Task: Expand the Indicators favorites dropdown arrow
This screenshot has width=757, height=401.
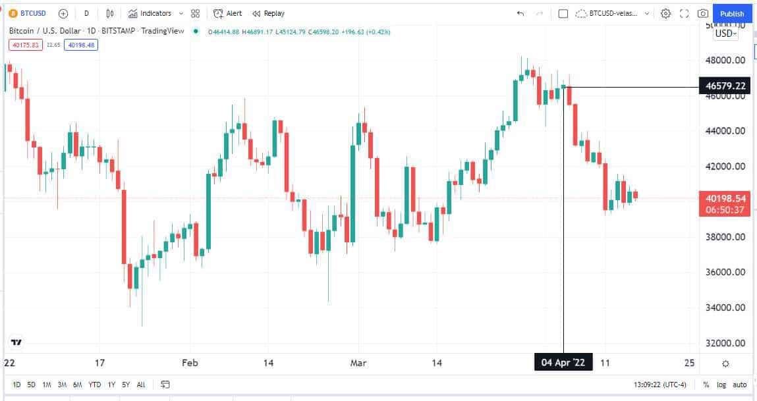Action: pyautogui.click(x=181, y=13)
